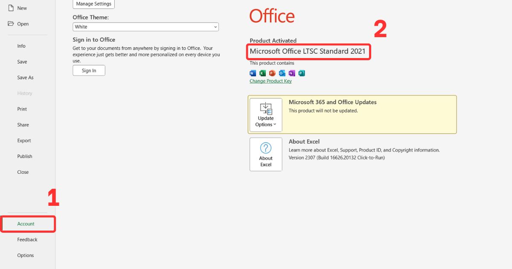Image resolution: width=512 pixels, height=269 pixels.
Task: Expand the Office Theme combo box
Action: (x=145, y=27)
